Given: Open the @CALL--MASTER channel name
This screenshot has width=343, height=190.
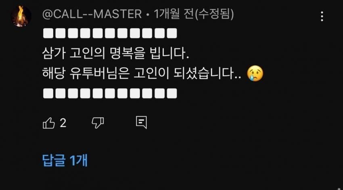Looking at the screenshot, I should (92, 14).
